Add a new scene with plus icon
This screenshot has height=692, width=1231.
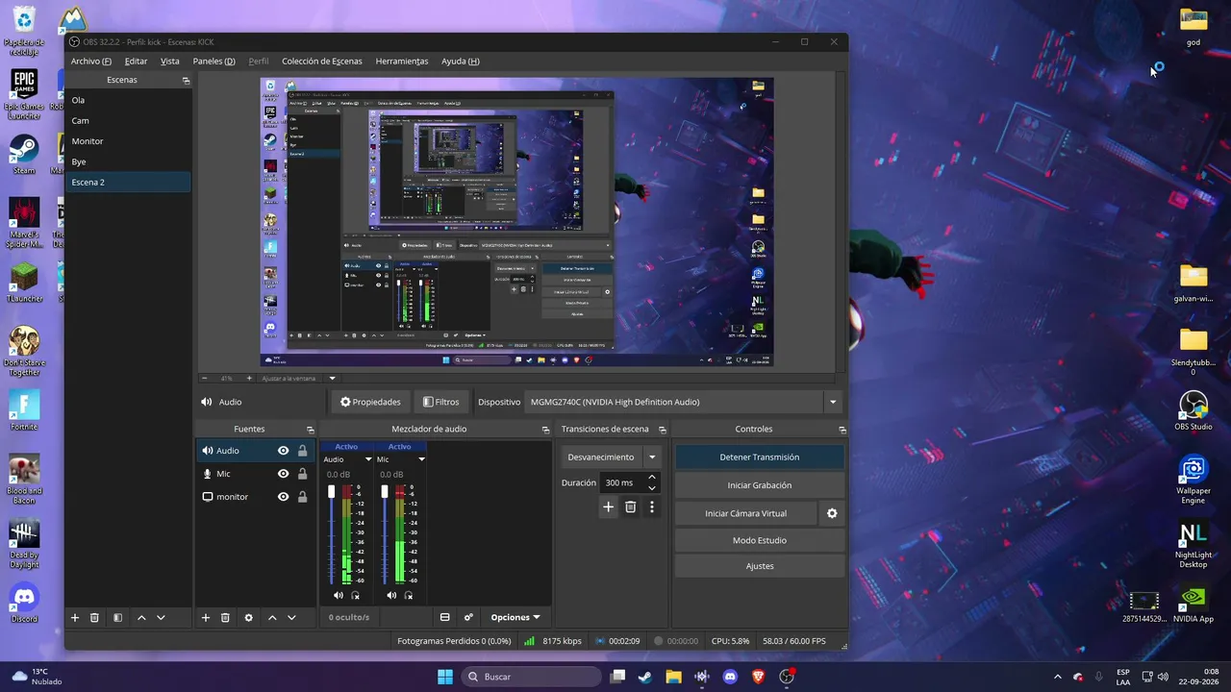(74, 617)
